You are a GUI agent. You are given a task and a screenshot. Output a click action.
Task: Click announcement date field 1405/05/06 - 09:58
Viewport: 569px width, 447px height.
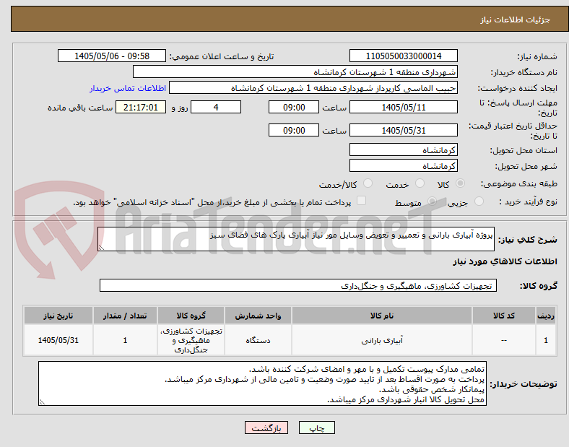click(112, 56)
